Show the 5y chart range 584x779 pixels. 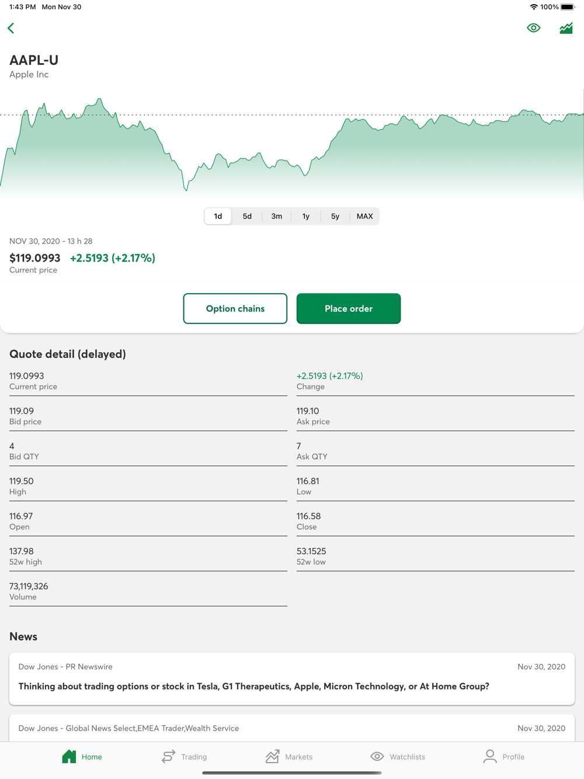coord(335,216)
